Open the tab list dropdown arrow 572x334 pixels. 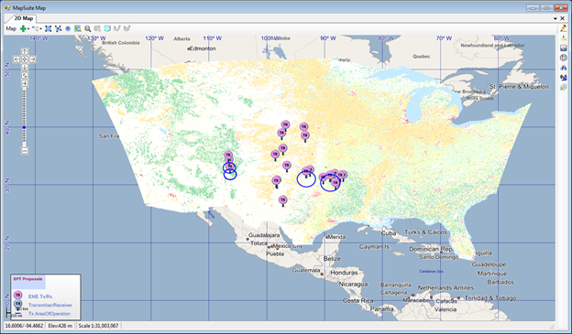coord(555,18)
